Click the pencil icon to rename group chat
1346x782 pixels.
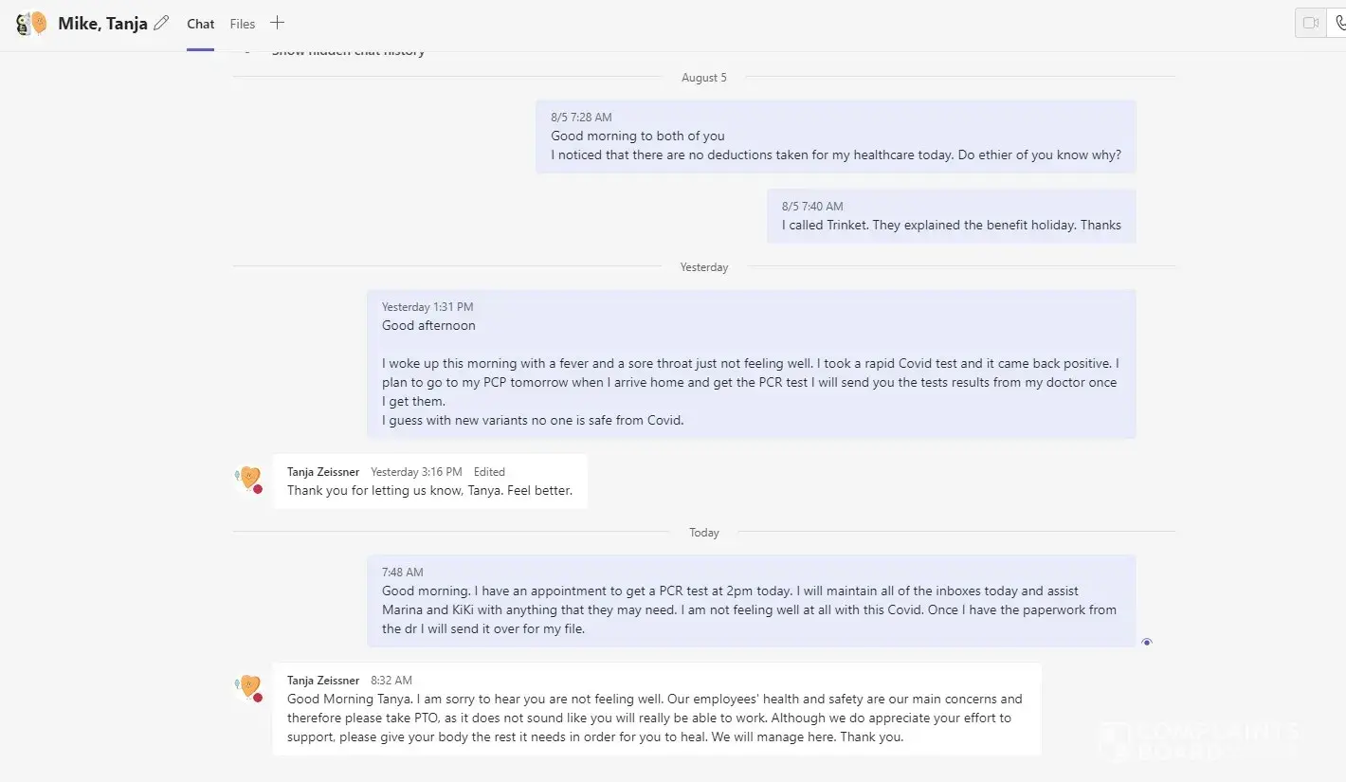161,23
